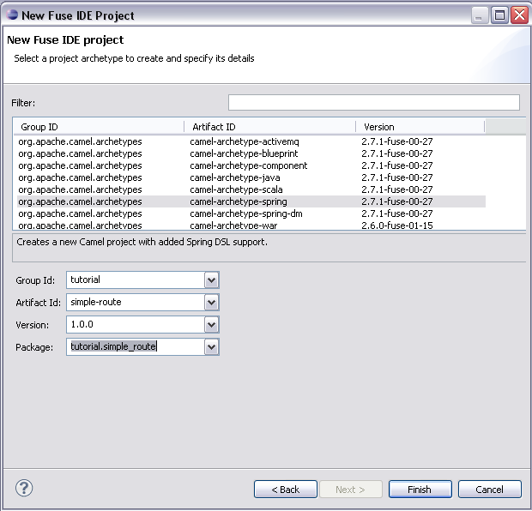Select the camel-archetype-activemq row
The width and height of the screenshot is (532, 511).
[251, 141]
